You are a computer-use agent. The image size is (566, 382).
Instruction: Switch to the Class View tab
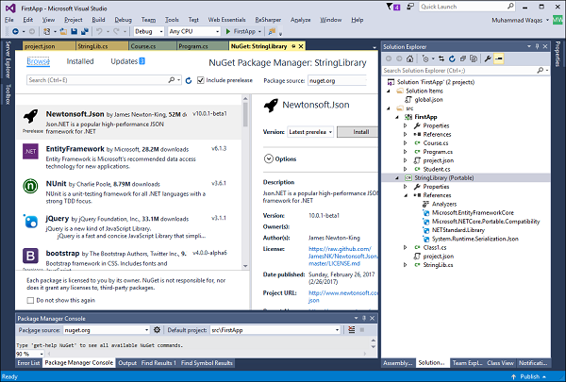click(500, 363)
